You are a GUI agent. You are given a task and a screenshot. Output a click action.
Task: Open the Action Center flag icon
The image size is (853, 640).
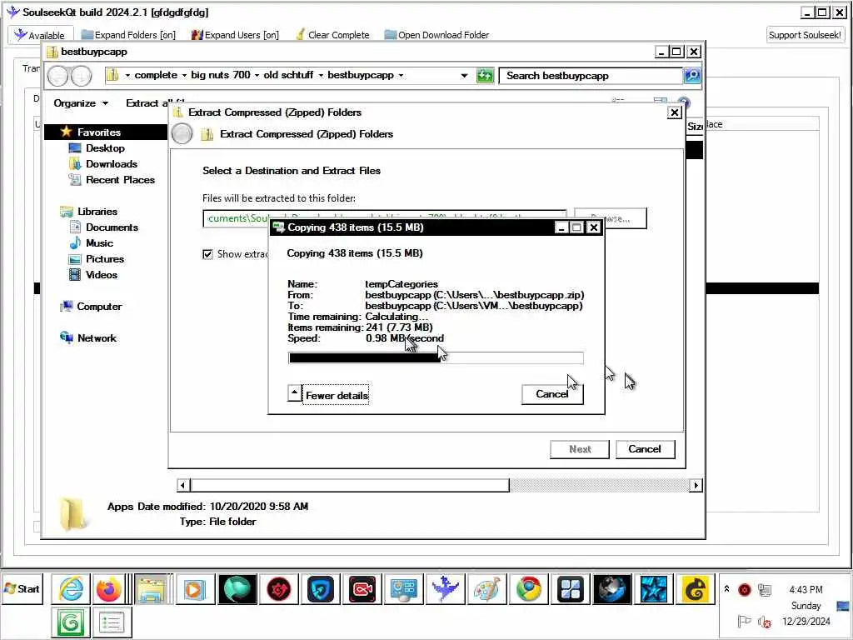(x=744, y=622)
